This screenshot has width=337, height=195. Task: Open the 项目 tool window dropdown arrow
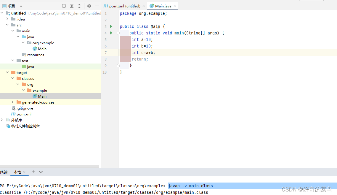click(x=20, y=6)
